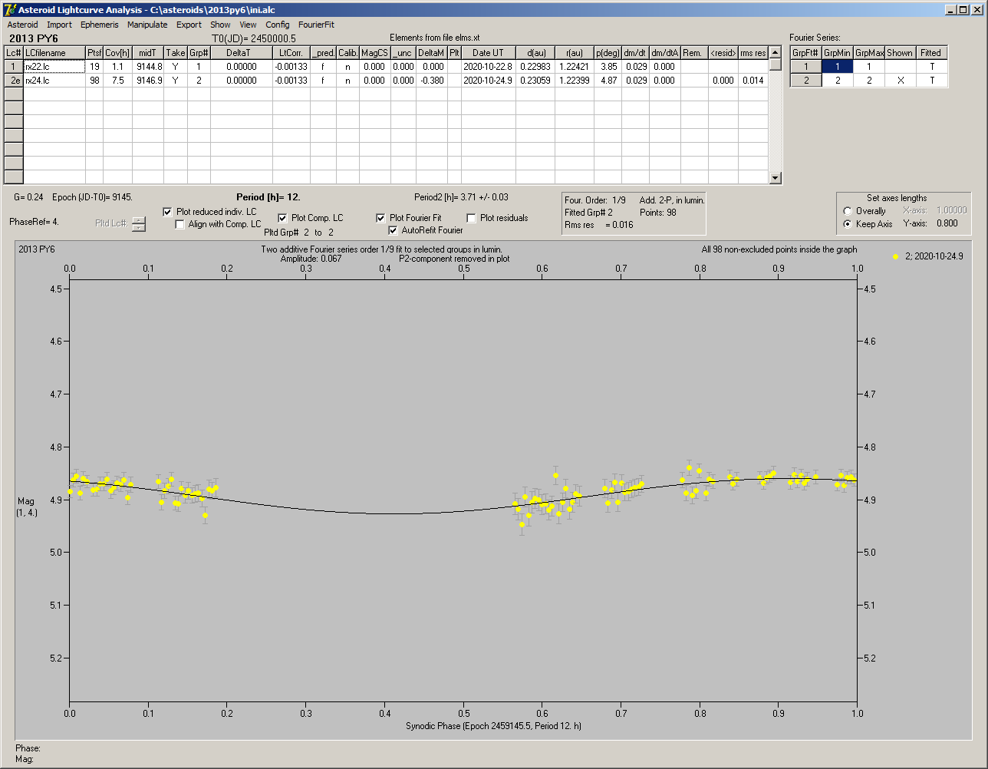Click Period2 [h]= 3.71 +/- 0.03 text
This screenshot has width=988, height=769.
pyautogui.click(x=461, y=197)
